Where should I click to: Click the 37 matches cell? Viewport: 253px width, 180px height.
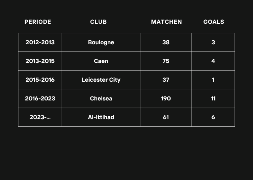pyautogui.click(x=166, y=80)
